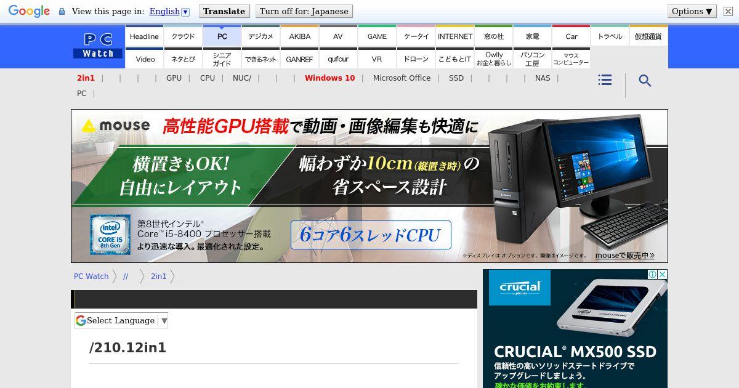Viewport: 739px width, 388px height.
Task: Select the PC tab
Action: point(222,36)
